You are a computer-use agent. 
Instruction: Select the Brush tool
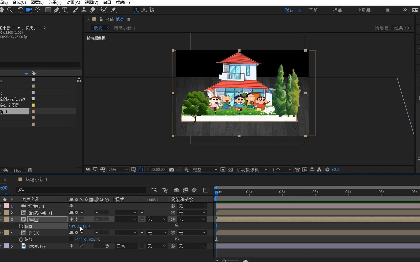click(76, 10)
